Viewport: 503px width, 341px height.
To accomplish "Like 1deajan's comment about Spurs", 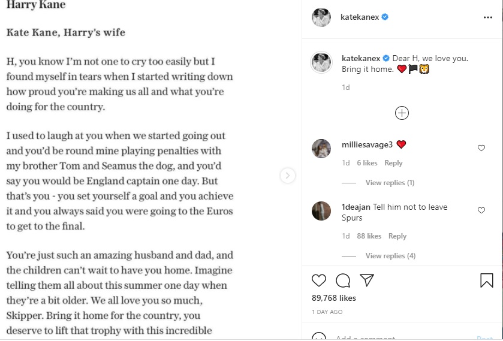I will click(481, 210).
